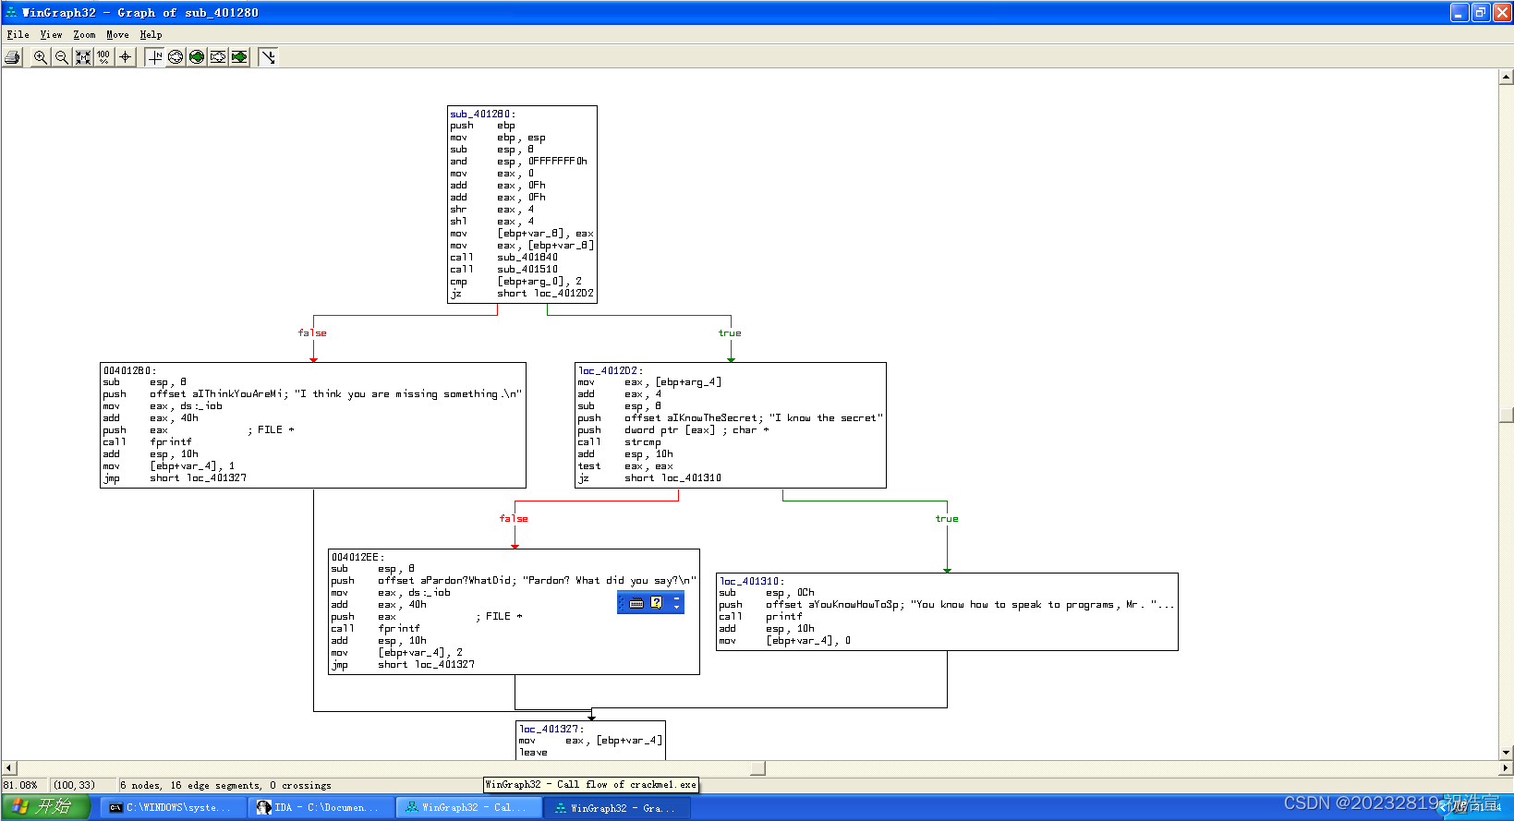Click the 004012B0 node label
This screenshot has width=1514, height=821.
(x=129, y=370)
